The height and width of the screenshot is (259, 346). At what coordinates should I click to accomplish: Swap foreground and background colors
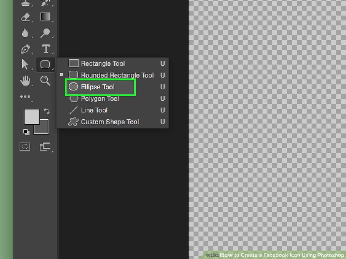point(47,111)
